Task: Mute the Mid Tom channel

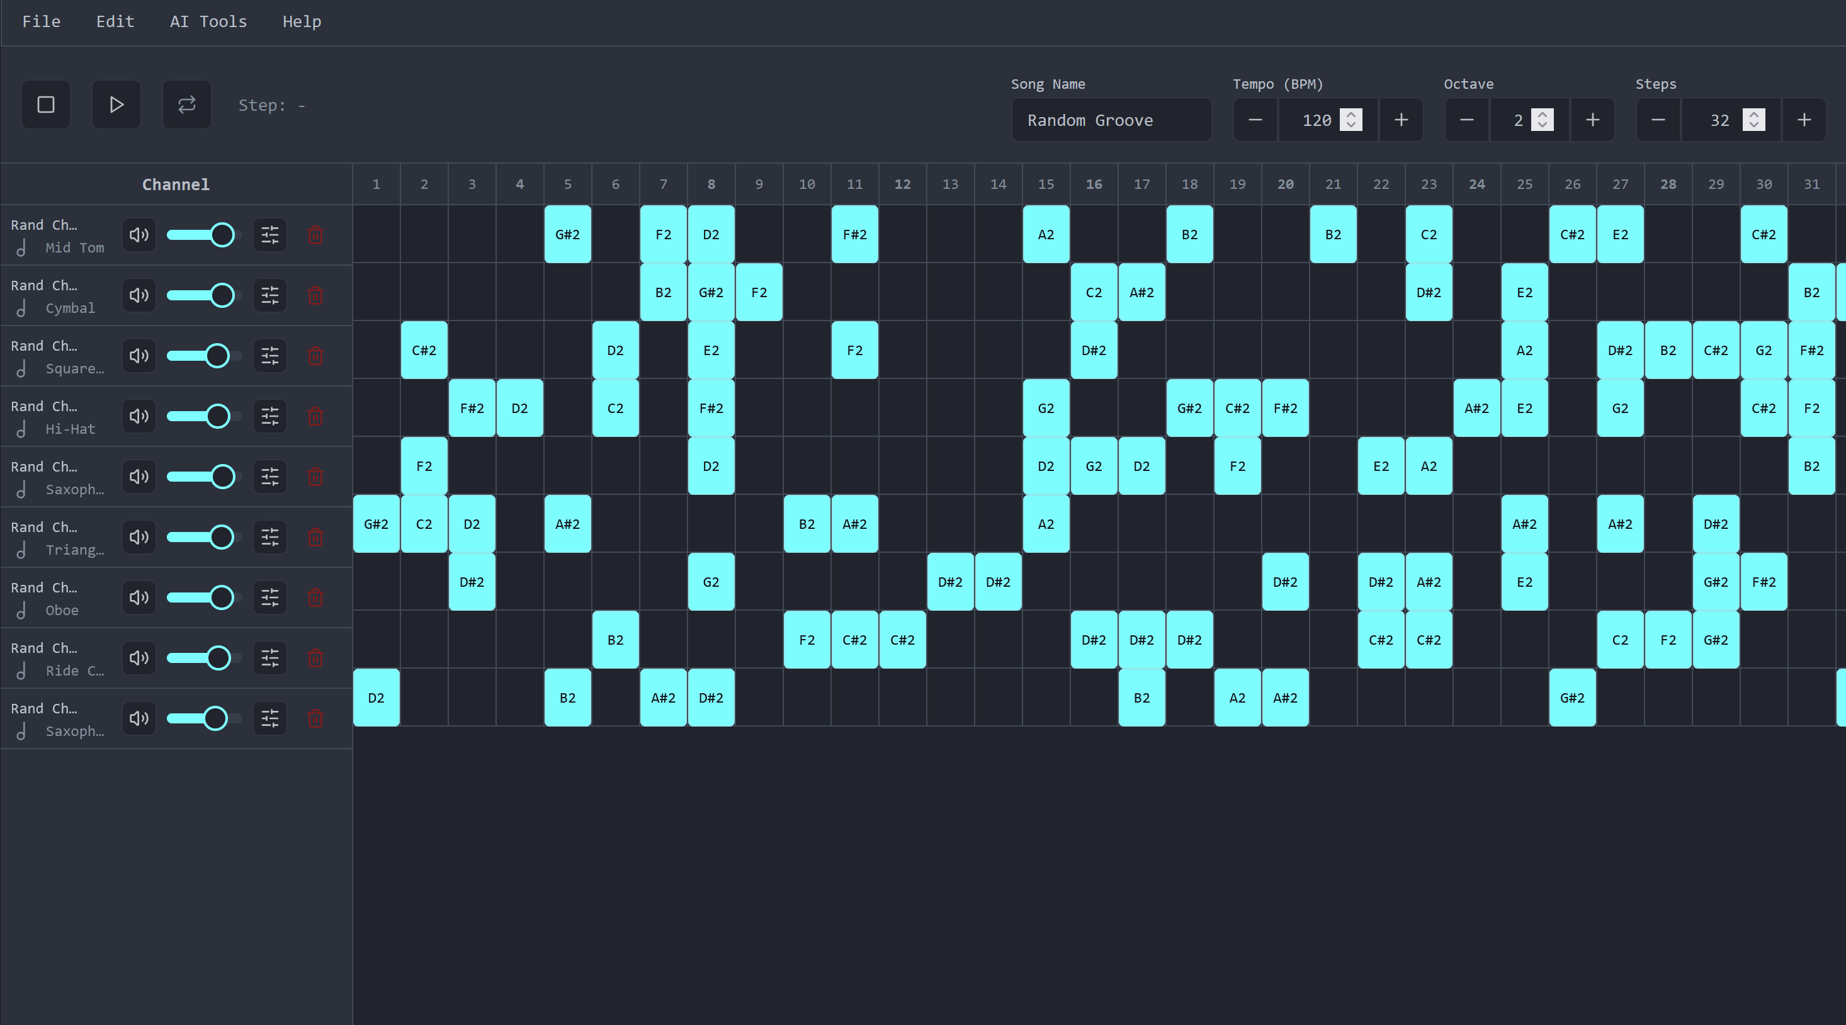Action: [x=139, y=235]
